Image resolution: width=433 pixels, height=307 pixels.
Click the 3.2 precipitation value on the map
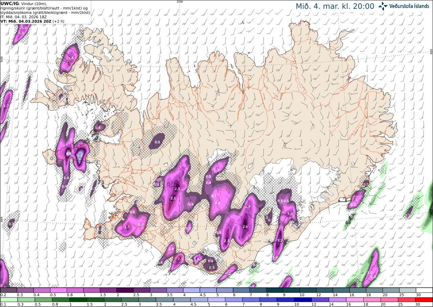tap(280, 240)
